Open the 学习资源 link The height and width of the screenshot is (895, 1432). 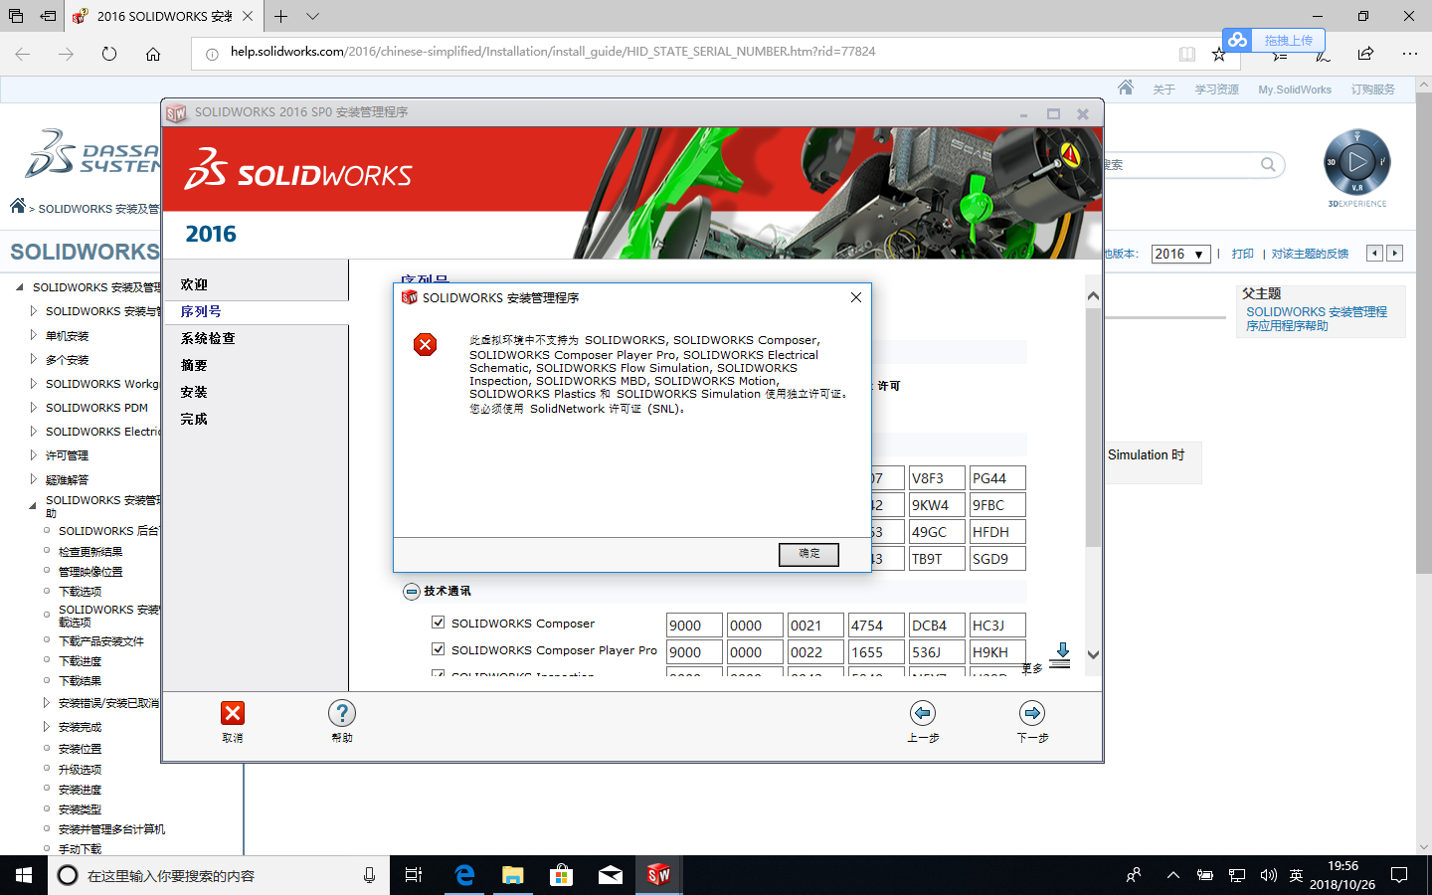click(x=1217, y=89)
